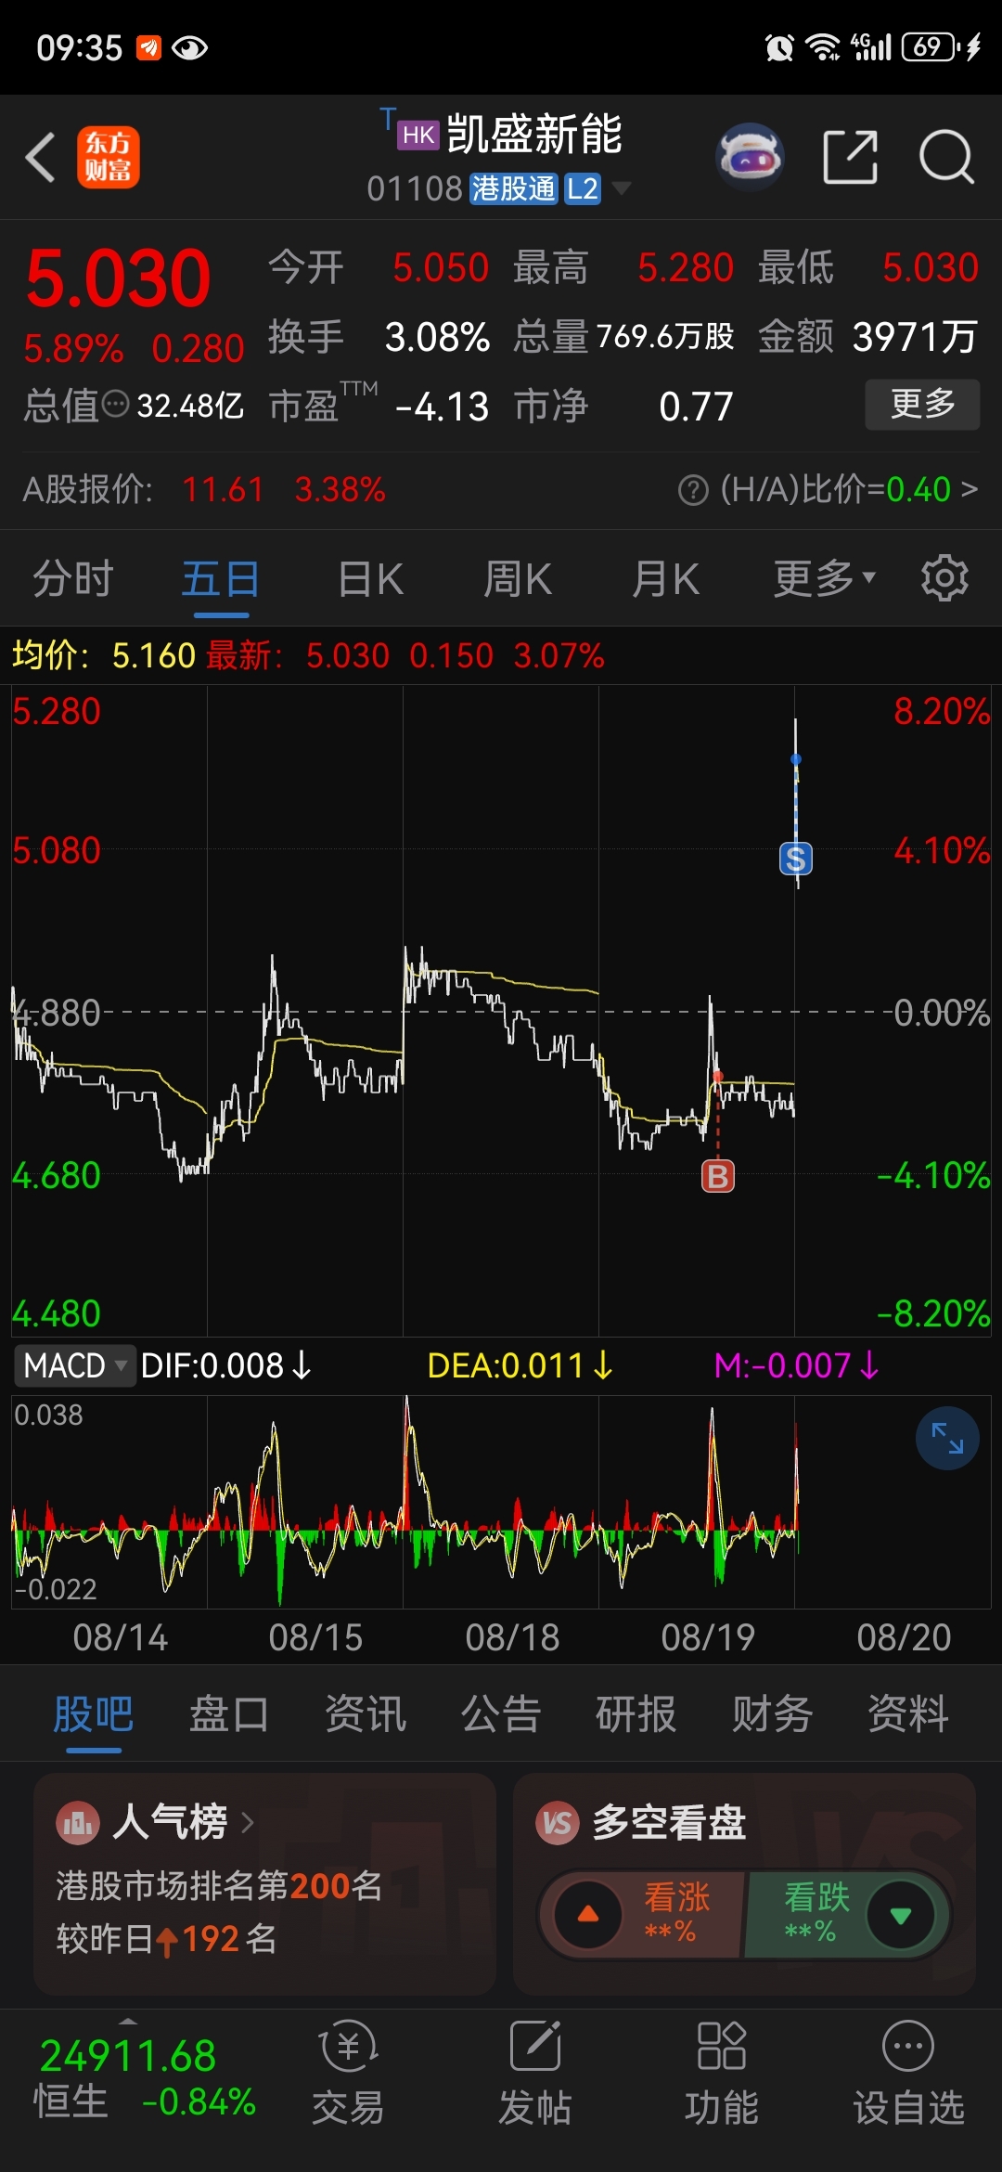Screen dimensions: 1002x2172
Task: Tap 设自选 add to watchlist
Action: click(909, 2073)
